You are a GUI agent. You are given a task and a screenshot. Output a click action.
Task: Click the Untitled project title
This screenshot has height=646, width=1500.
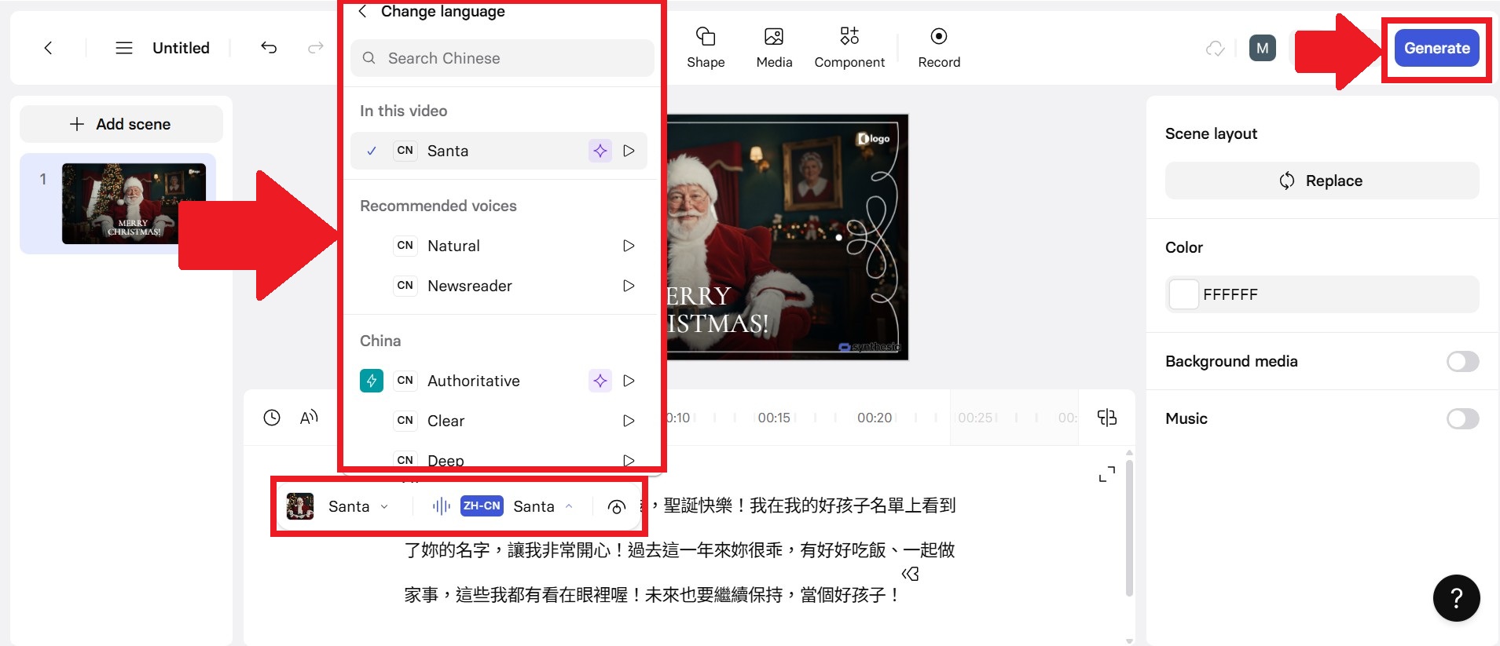tap(181, 48)
